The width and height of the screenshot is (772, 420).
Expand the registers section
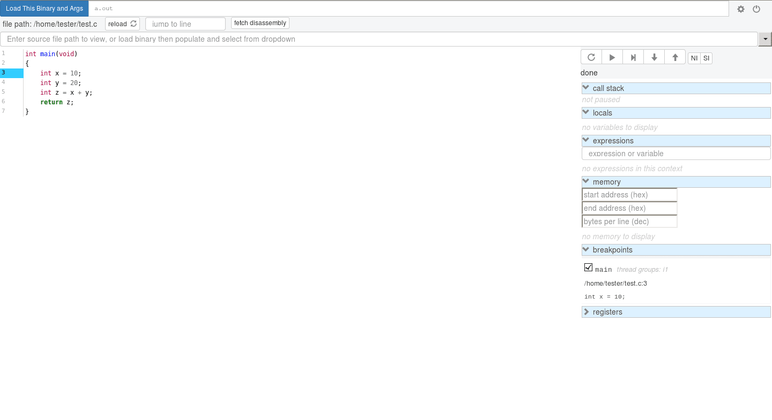pos(676,312)
